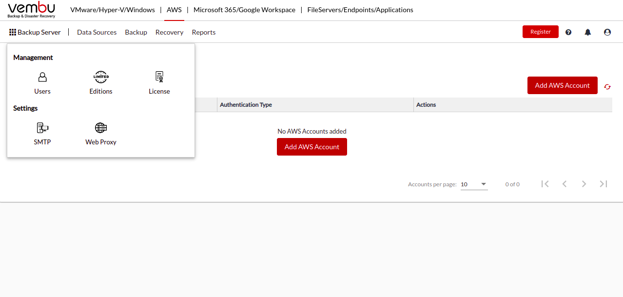Click the No AWS Accounts added text
Viewport: 623px width, 297px height.
coord(312,131)
